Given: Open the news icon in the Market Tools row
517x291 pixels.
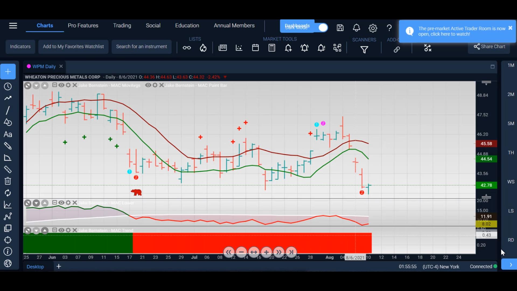Looking at the screenshot, I should pyautogui.click(x=222, y=48).
